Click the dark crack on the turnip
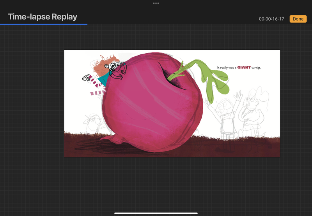Screen dimensions: 312x216 pyautogui.click(x=168, y=75)
